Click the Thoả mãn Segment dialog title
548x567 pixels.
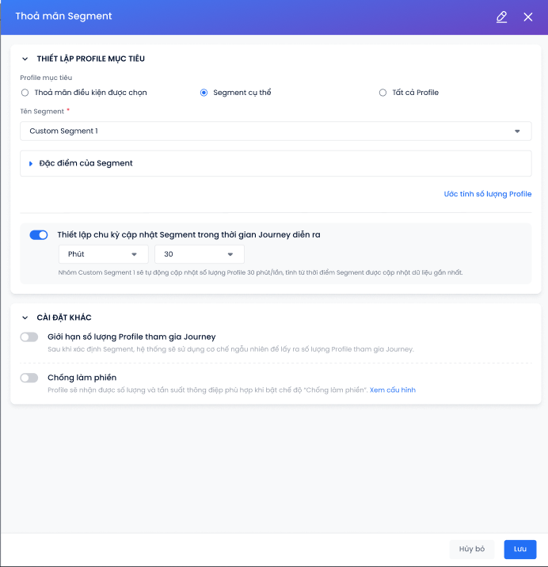click(x=63, y=17)
